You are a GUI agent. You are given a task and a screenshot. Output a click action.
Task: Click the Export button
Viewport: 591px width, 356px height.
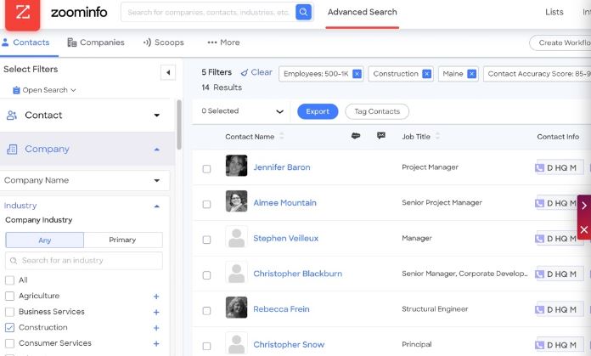[x=318, y=111]
